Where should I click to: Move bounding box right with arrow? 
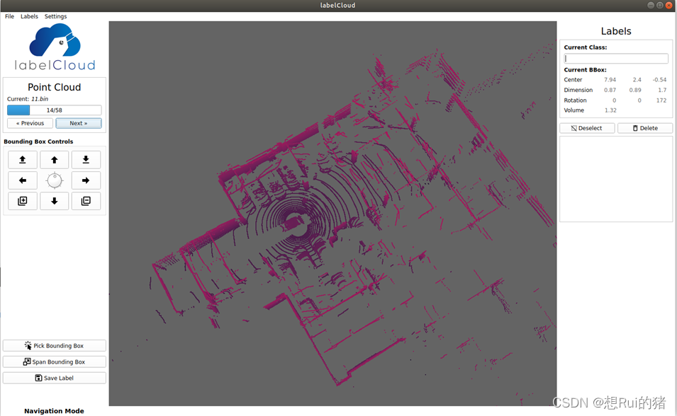click(x=86, y=180)
